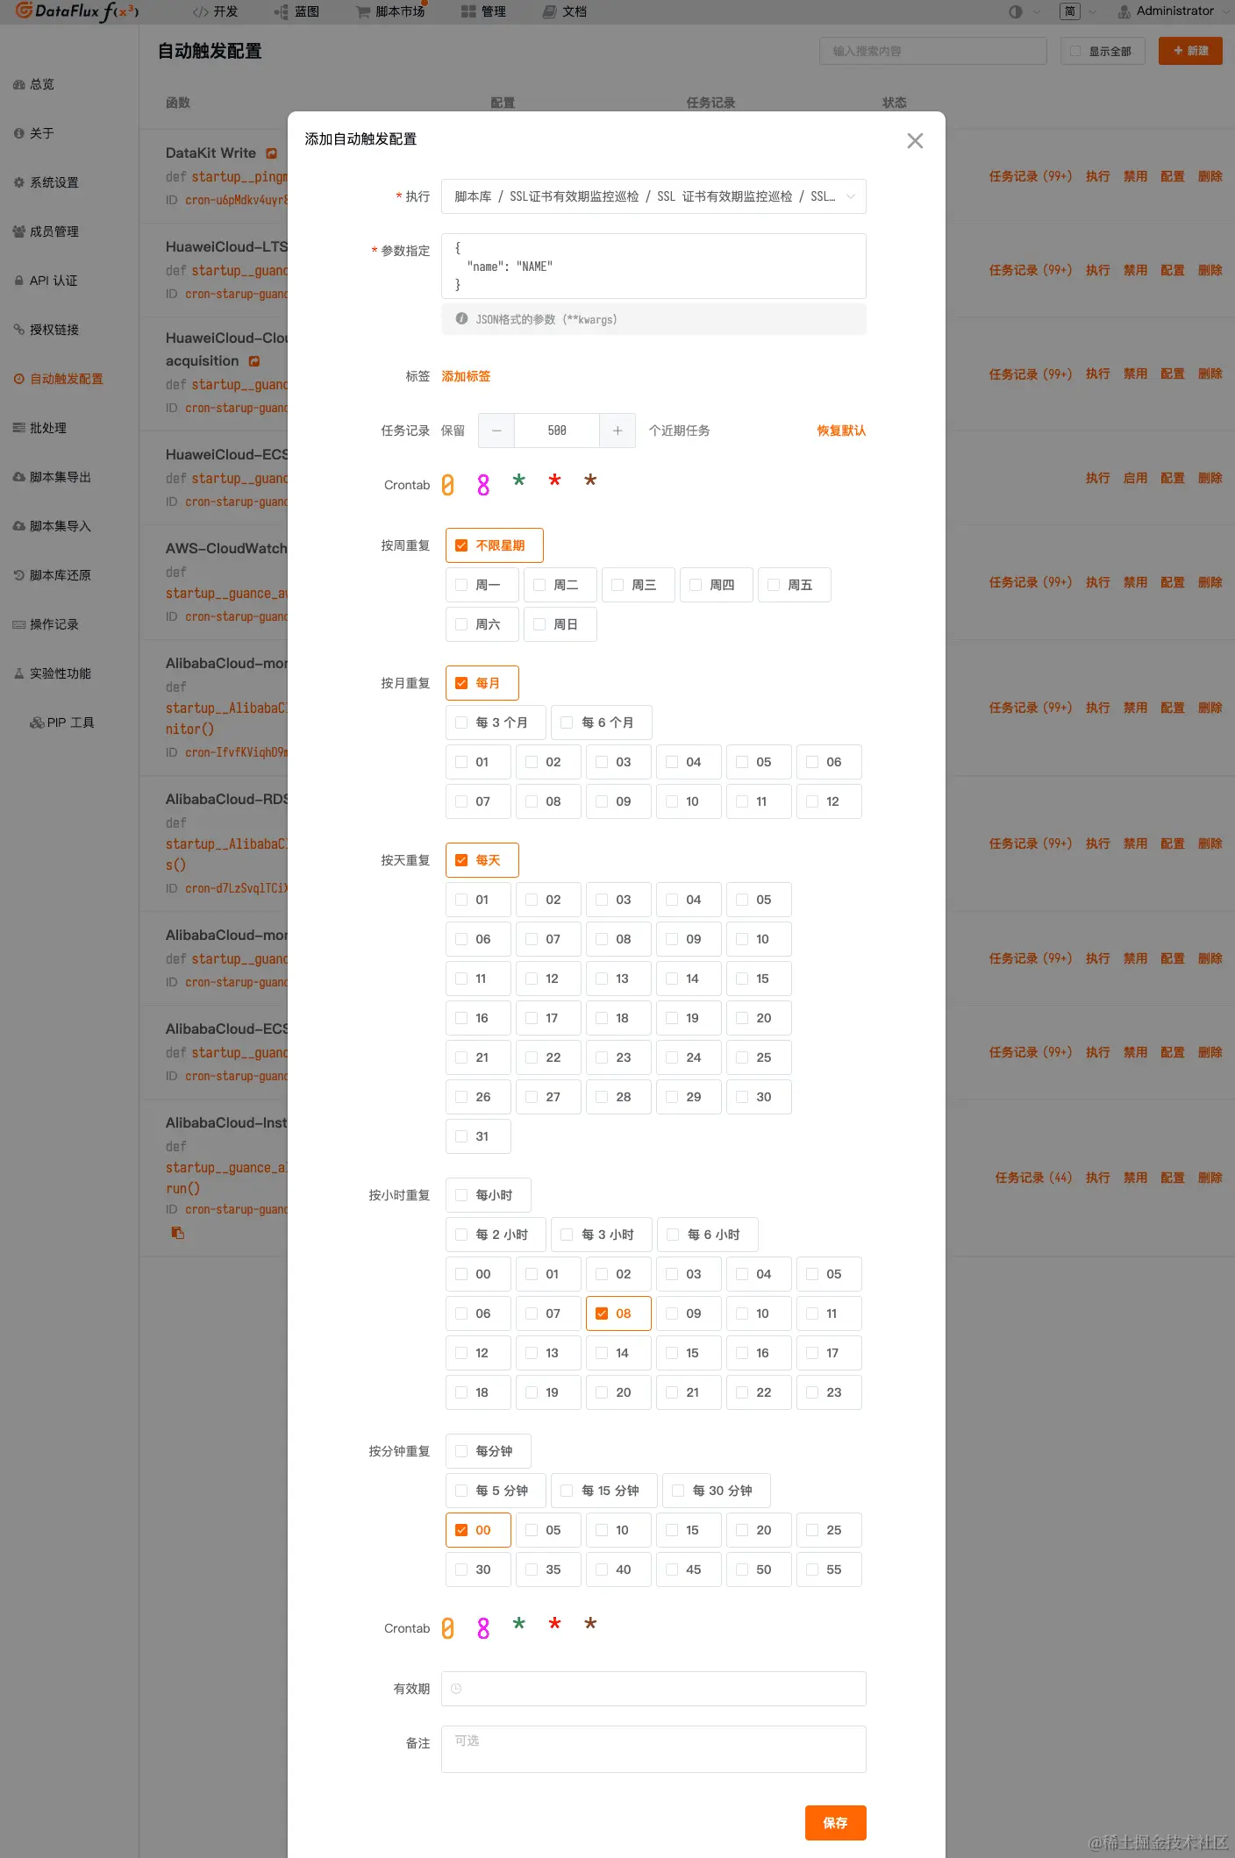Select 自动触发配置 in the sidebar
The width and height of the screenshot is (1235, 1858).
coord(59,379)
